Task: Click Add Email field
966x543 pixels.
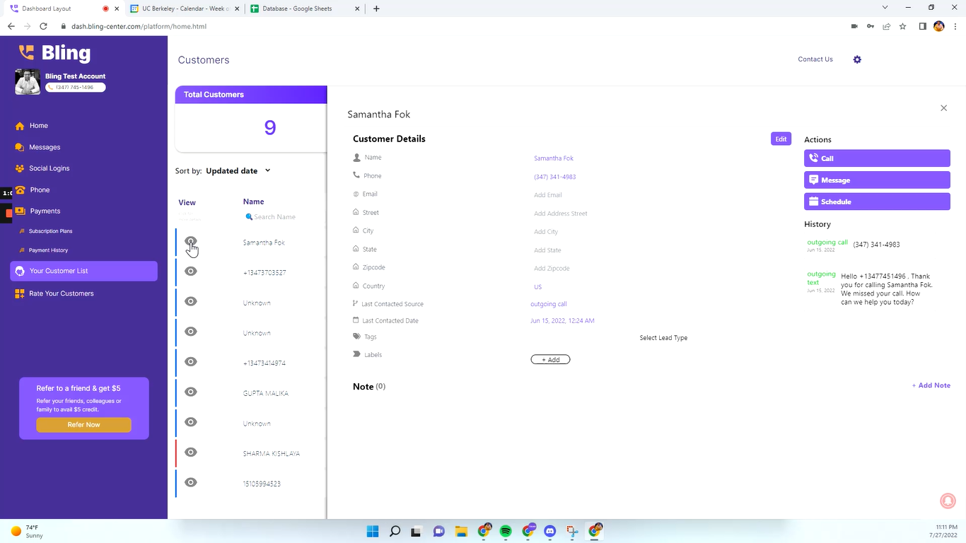Action: click(x=548, y=195)
